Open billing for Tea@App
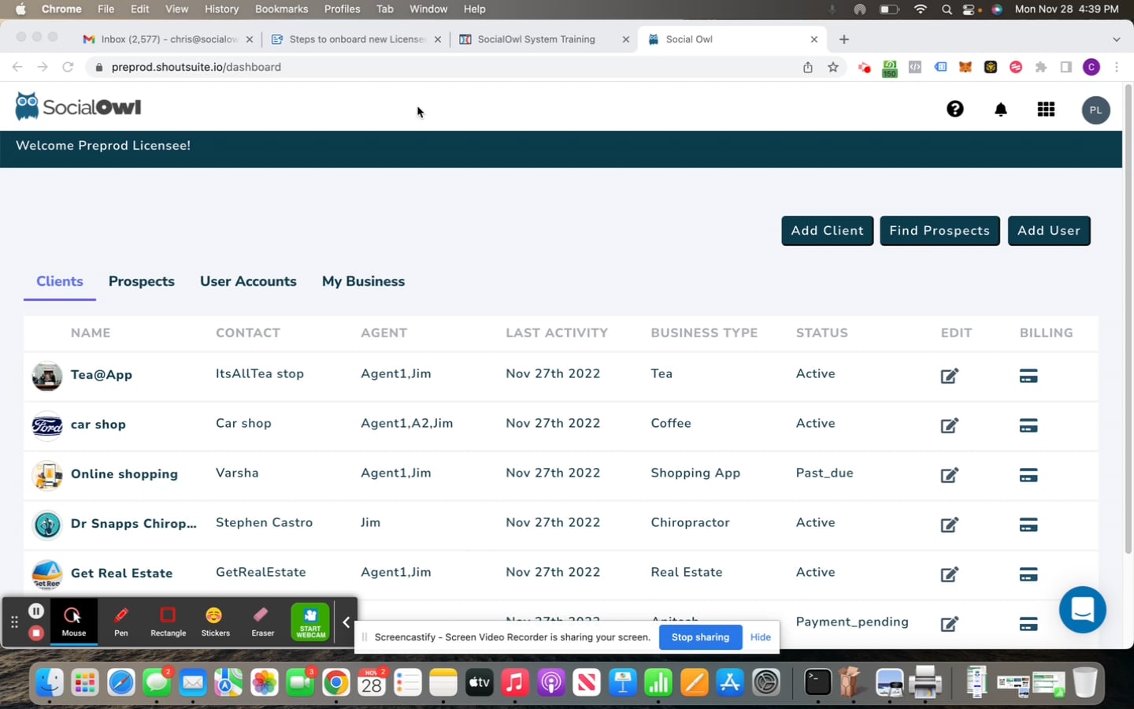Screen dimensions: 1134x709 (x=1028, y=376)
